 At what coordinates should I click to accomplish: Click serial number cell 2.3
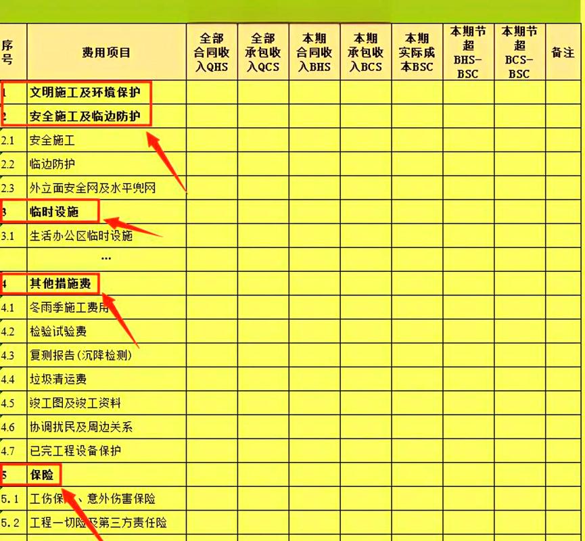[x=13, y=188]
